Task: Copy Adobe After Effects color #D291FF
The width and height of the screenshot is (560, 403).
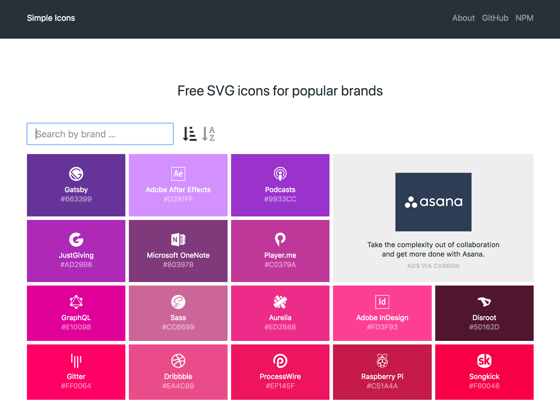Action: (x=178, y=199)
